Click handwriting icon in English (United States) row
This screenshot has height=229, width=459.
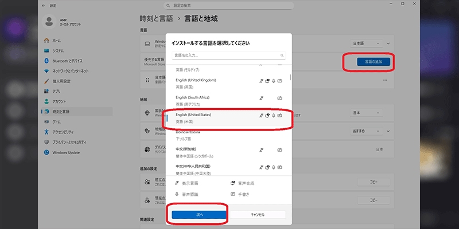(x=279, y=116)
